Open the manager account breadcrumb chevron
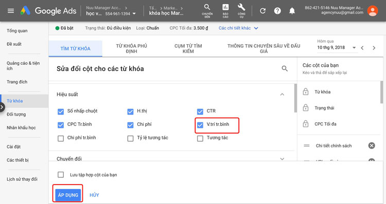The width and height of the screenshot is (386, 204). [126, 8]
